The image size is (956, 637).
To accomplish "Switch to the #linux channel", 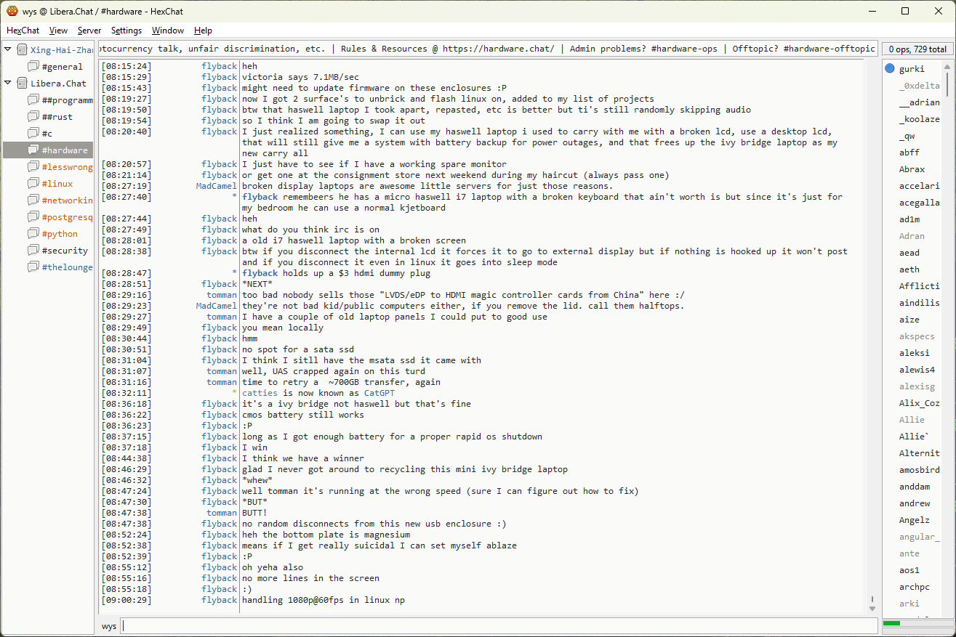I will tap(57, 184).
